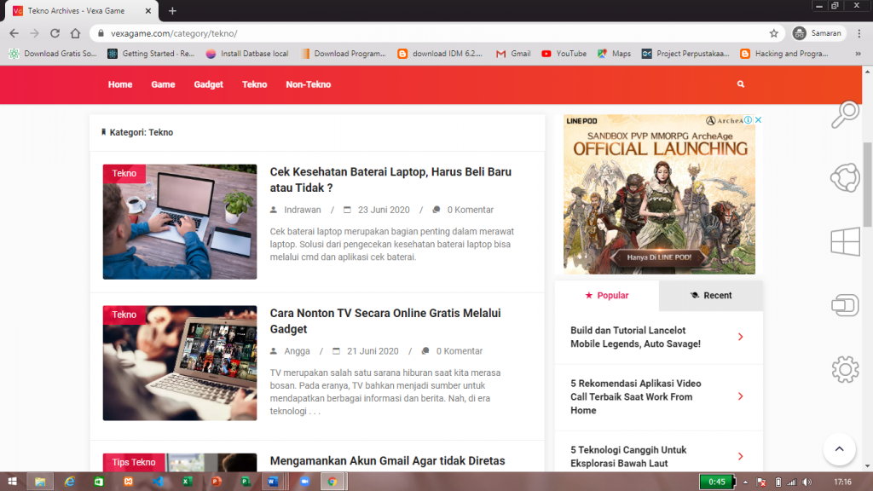Open the Maps bookmark on the bookmarks bar

[x=615, y=53]
